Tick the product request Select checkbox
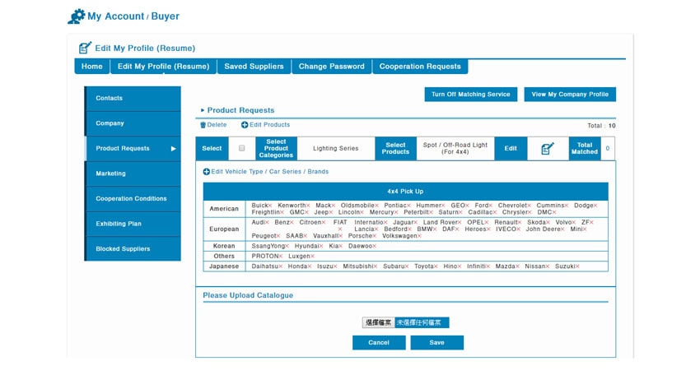700x375 pixels. 242,148
